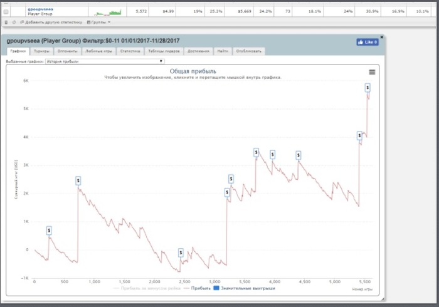
Task: Open the 'Любимые игры' tab
Action: [98, 51]
